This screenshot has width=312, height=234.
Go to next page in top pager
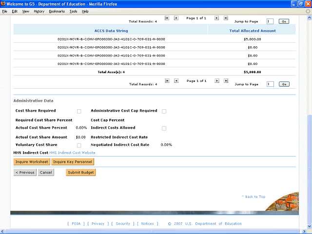[216, 18]
